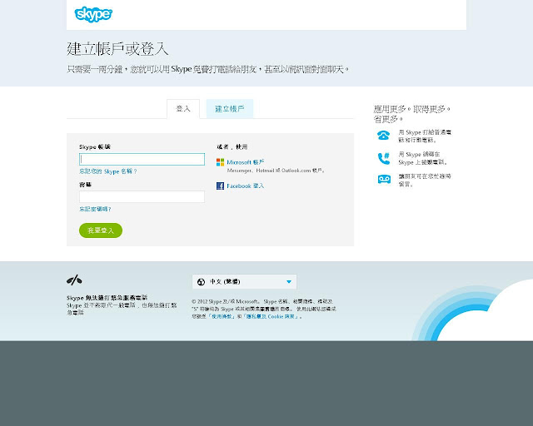Open the 中文 (繁體) language dropdown

point(244,281)
